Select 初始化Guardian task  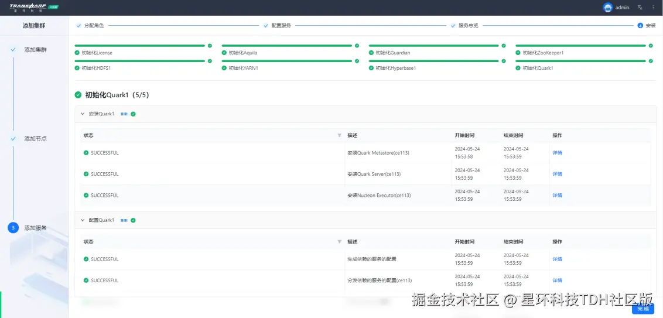coord(393,53)
